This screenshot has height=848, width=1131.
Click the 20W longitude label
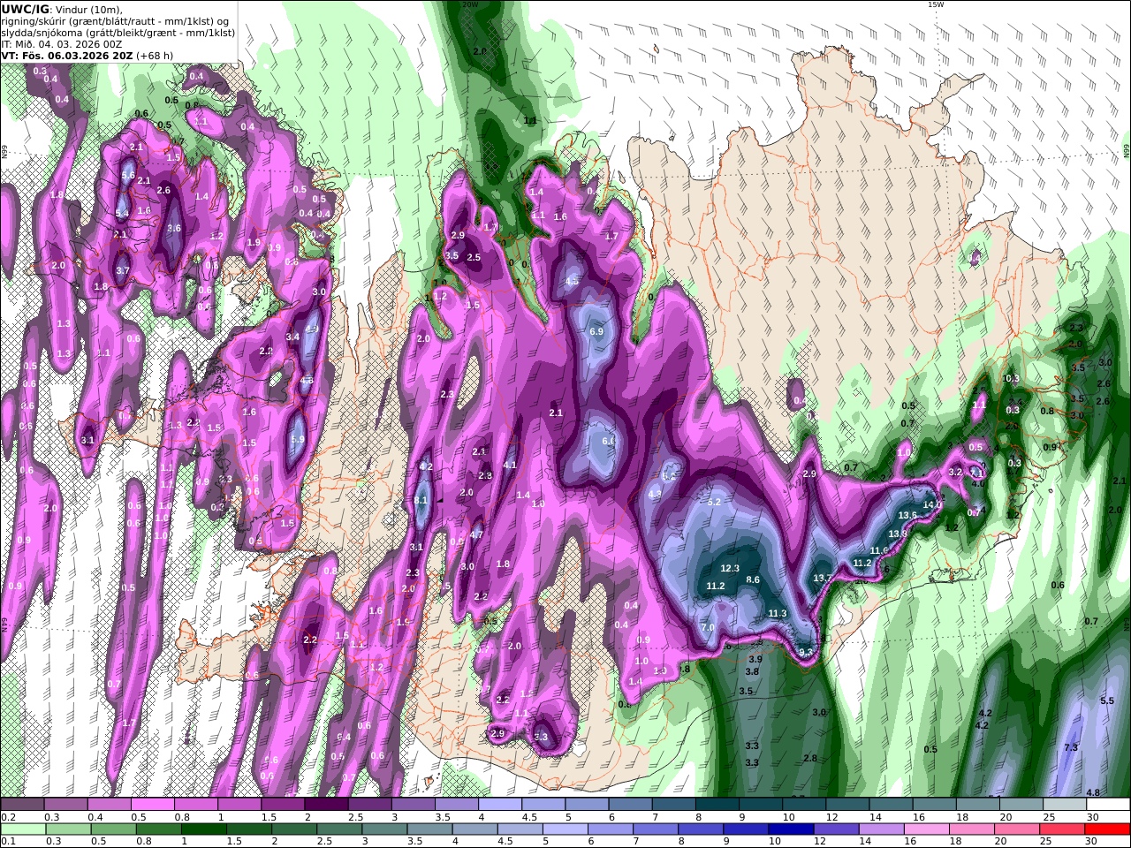pos(470,4)
